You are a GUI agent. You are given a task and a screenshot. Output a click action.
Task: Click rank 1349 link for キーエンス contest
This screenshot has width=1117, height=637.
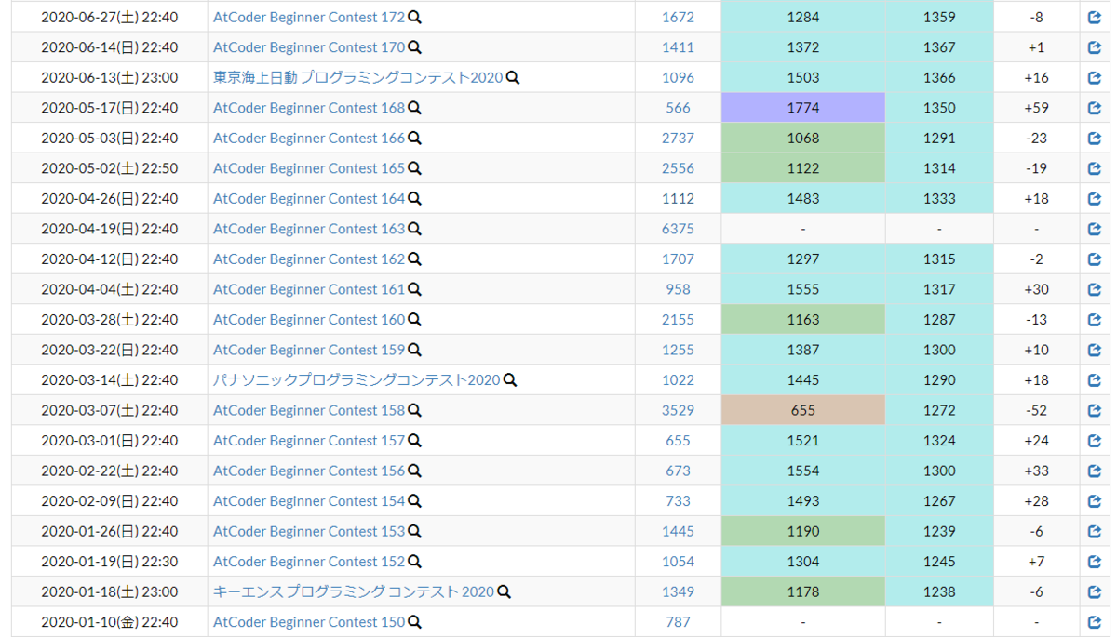(679, 591)
